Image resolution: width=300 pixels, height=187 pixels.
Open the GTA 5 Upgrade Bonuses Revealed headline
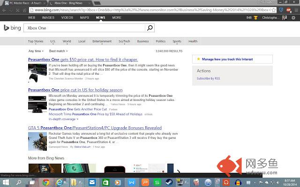tap(95, 128)
